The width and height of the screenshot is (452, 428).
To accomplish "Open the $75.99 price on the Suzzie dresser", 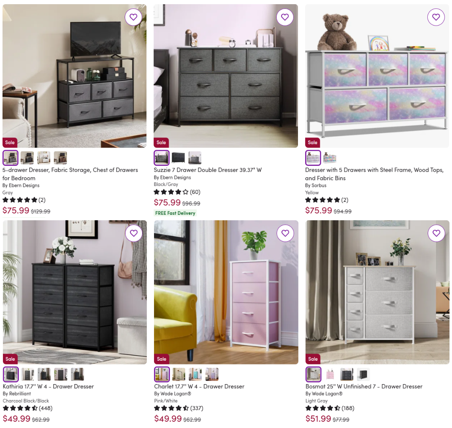I will tap(167, 203).
